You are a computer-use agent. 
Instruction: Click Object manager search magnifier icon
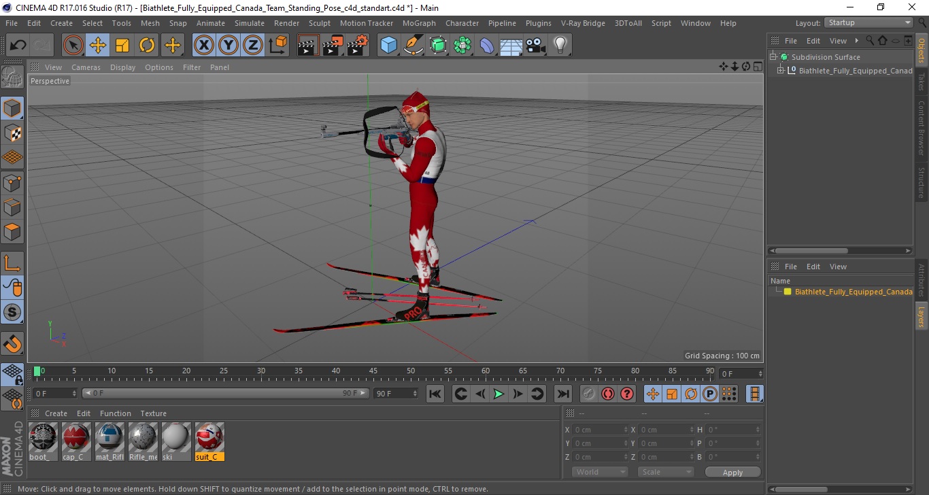[x=870, y=41]
